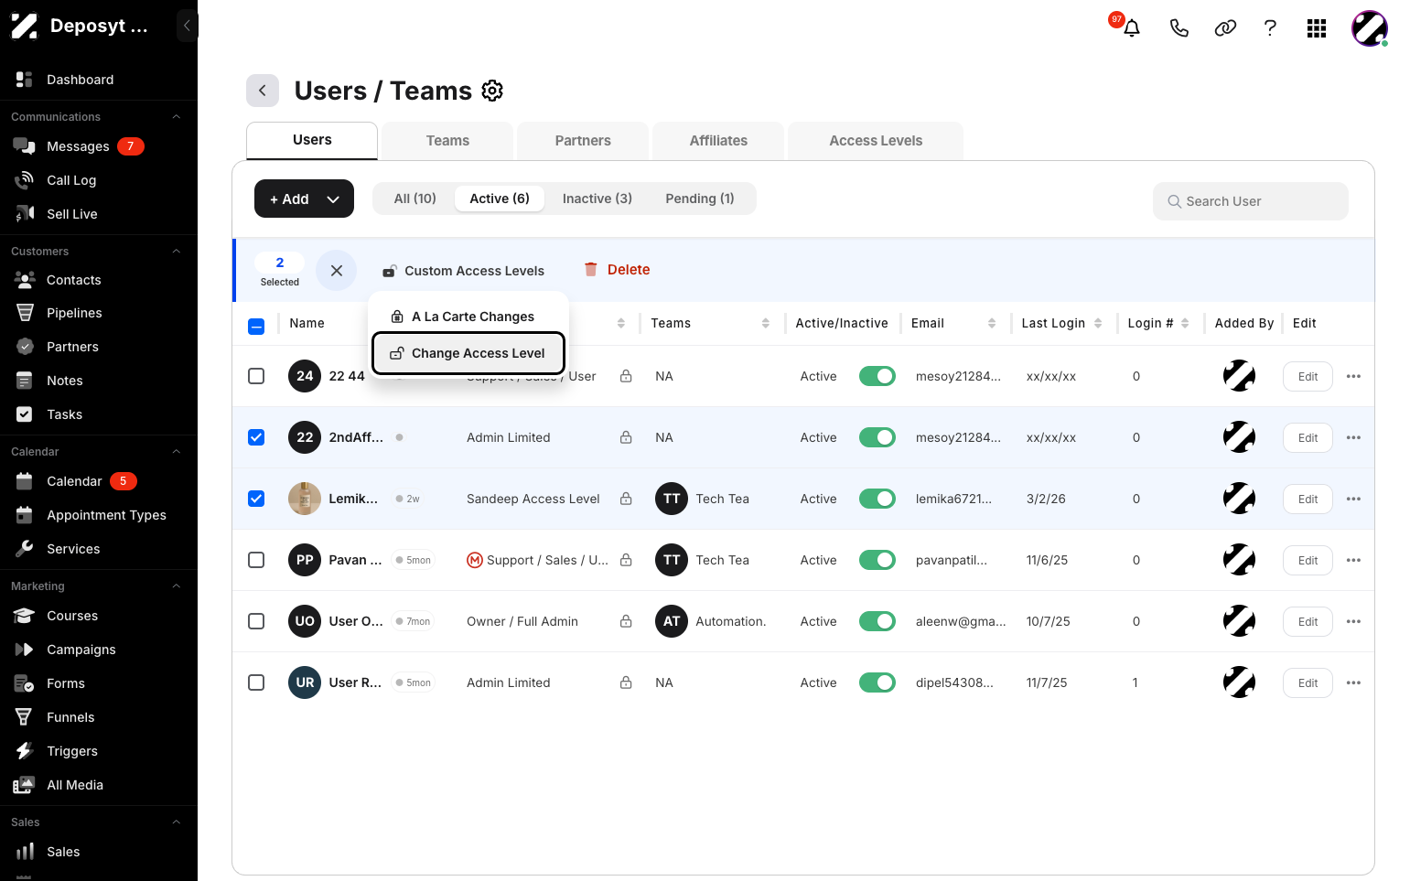
Task: Open Custom Access Levels menu
Action: coord(463,271)
